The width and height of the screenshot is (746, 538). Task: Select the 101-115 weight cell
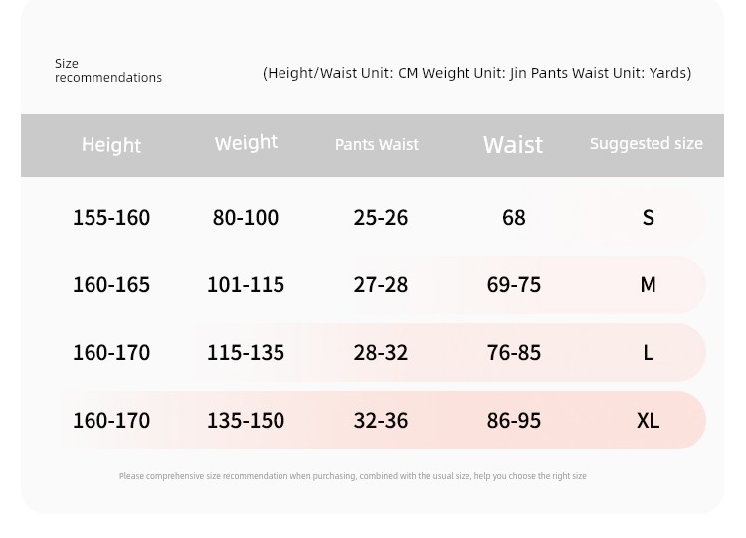(246, 285)
